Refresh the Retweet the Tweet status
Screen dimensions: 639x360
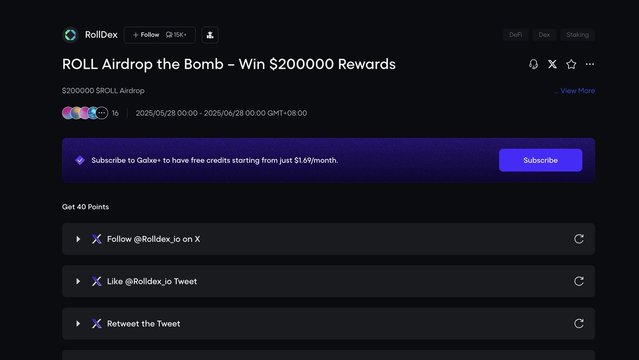[x=579, y=323]
